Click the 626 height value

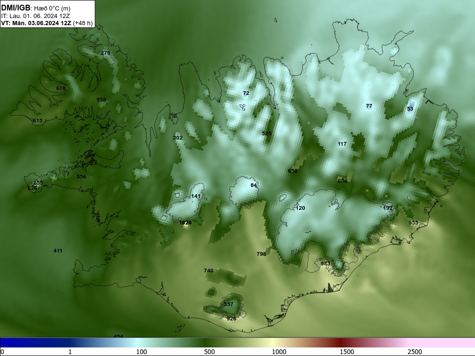[32, 188]
